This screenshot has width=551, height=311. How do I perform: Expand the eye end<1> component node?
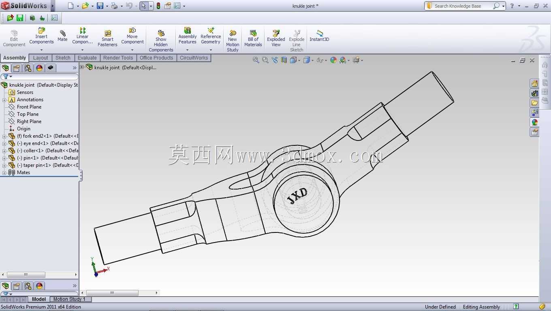click(x=4, y=143)
